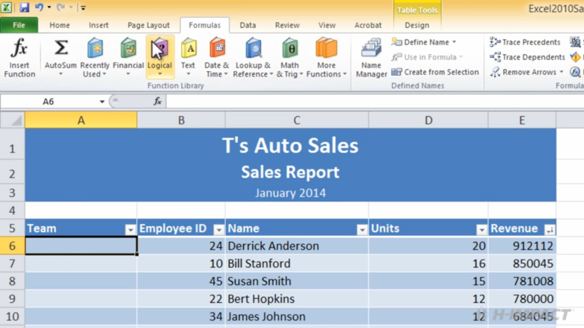This screenshot has height=328, width=584.
Task: Click the Units cell showing 20
Action: point(428,246)
